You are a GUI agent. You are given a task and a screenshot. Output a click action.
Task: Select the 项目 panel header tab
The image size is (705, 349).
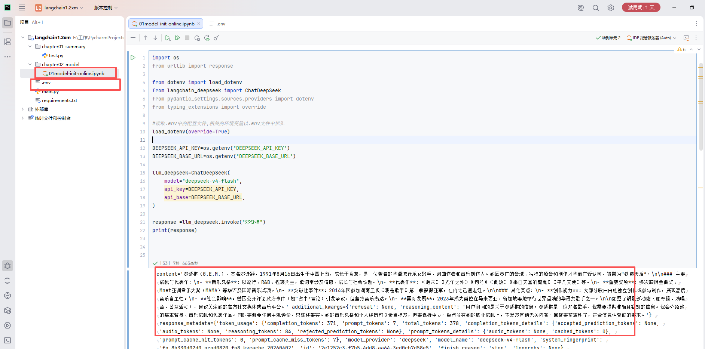click(31, 22)
